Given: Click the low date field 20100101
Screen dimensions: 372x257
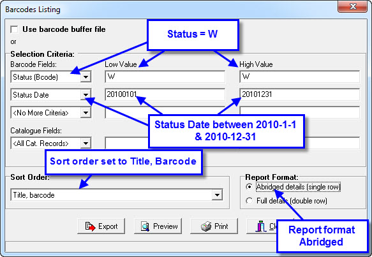Looking at the screenshot, I should click(165, 94).
